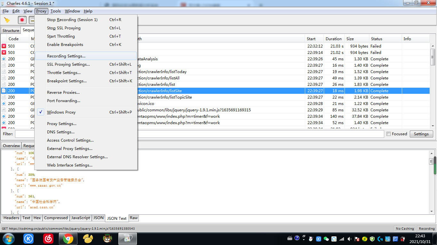The height and width of the screenshot is (245, 437).
Task: Open the Edit menu
Action: [x=16, y=11]
